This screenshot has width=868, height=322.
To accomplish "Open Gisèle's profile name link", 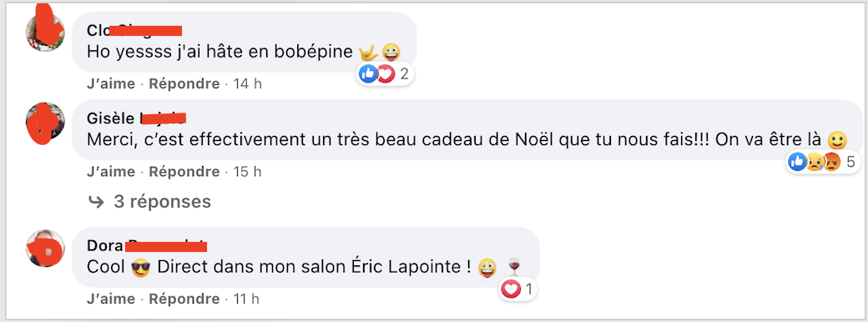I will 135,118.
